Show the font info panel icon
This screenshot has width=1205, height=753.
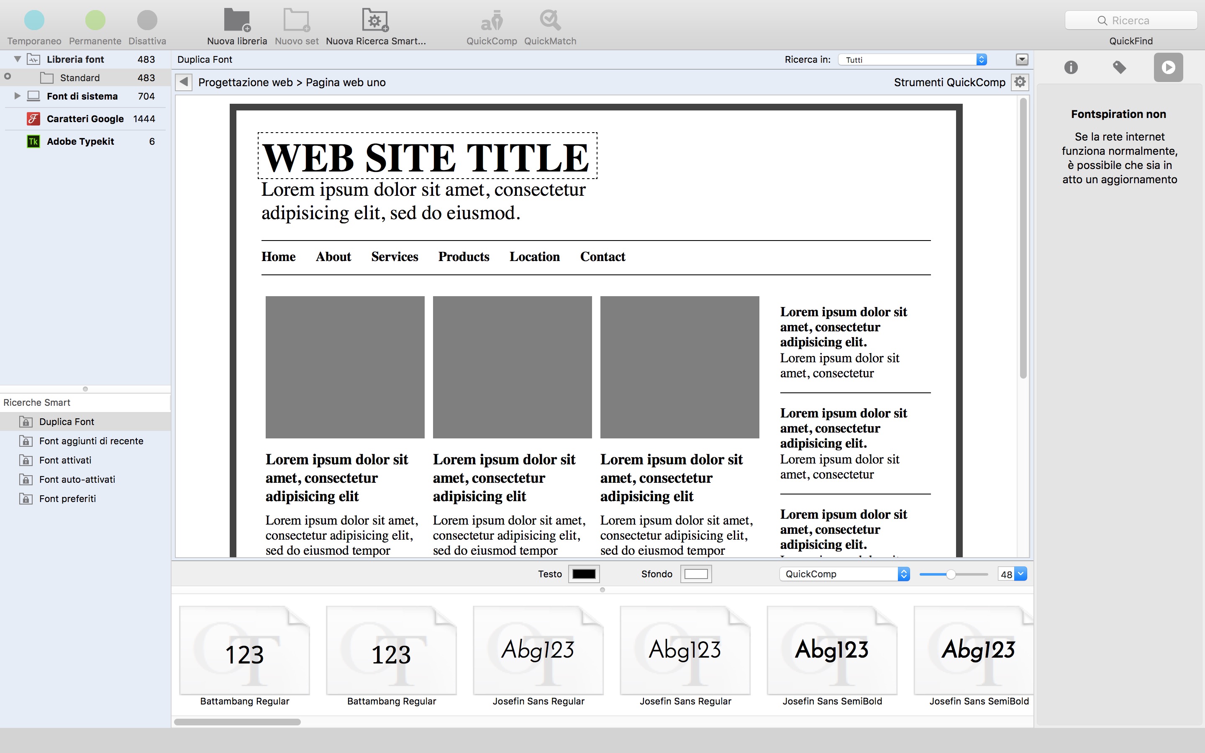[x=1071, y=67]
